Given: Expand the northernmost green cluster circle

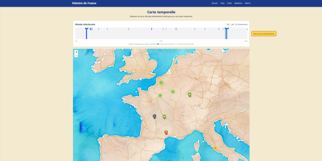Looking at the screenshot, I should 161,83.
